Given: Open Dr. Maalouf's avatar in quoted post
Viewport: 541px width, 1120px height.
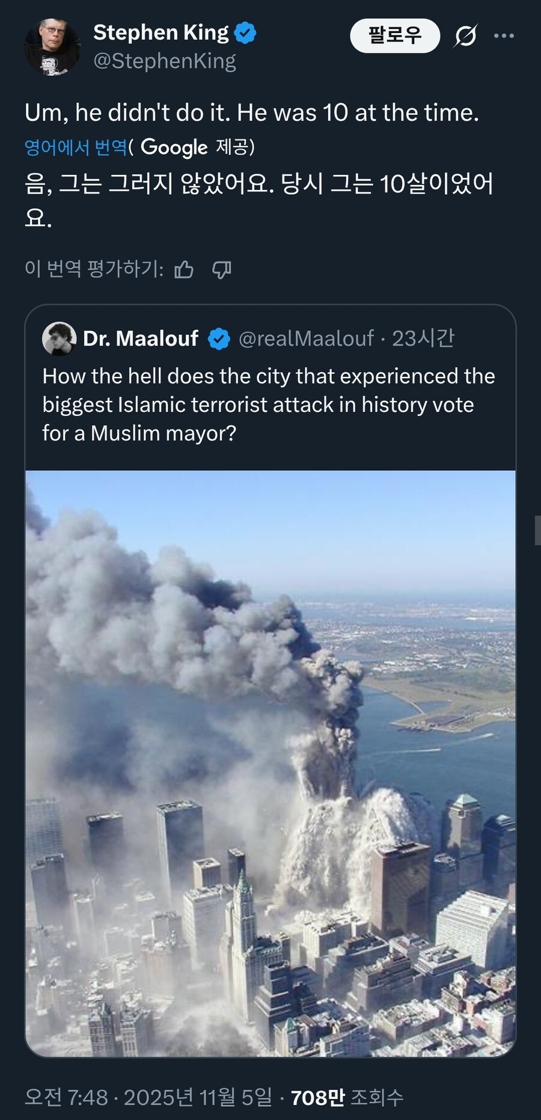Looking at the screenshot, I should click(x=59, y=339).
